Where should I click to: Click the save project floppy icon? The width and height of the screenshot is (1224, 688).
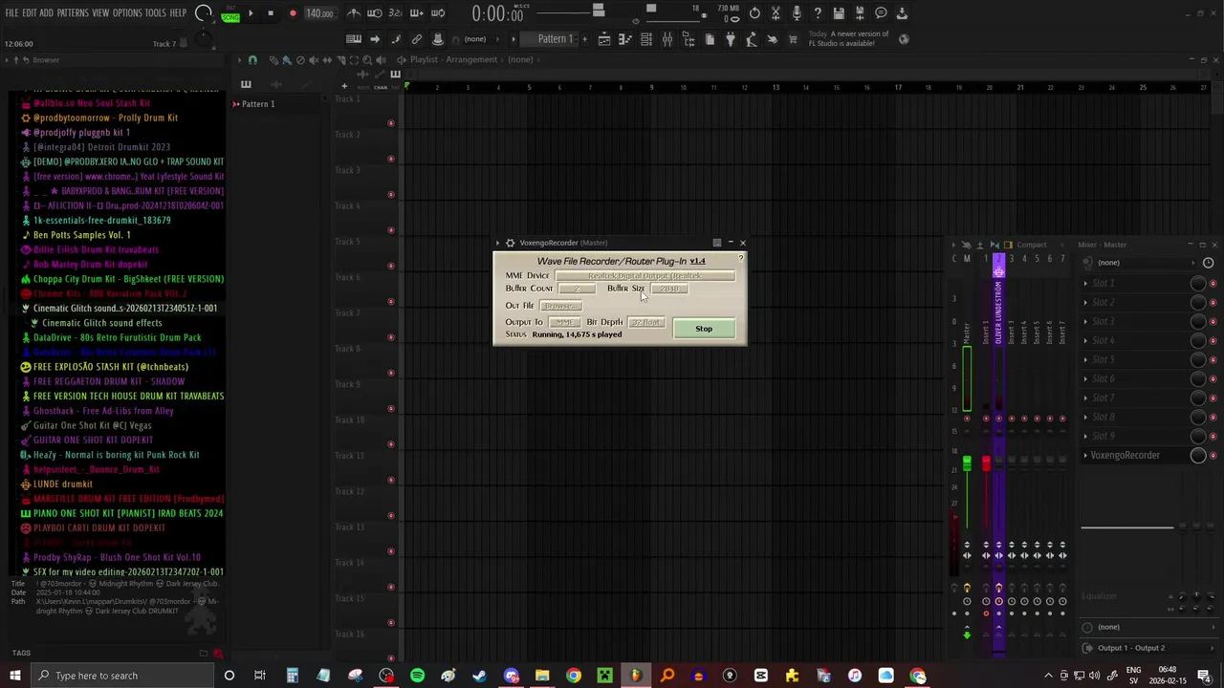(839, 13)
